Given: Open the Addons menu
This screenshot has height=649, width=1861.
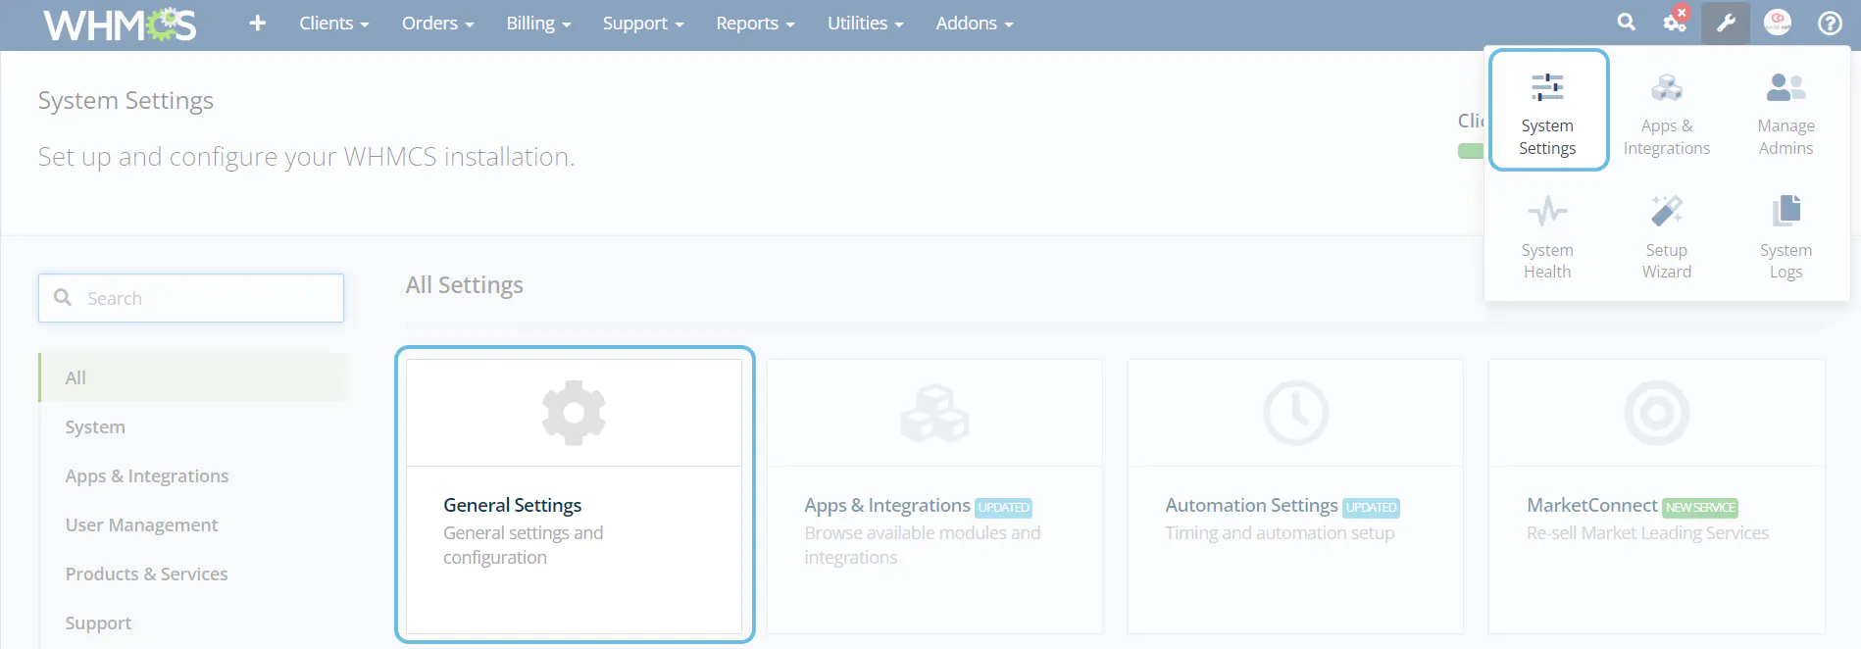Looking at the screenshot, I should point(974,24).
